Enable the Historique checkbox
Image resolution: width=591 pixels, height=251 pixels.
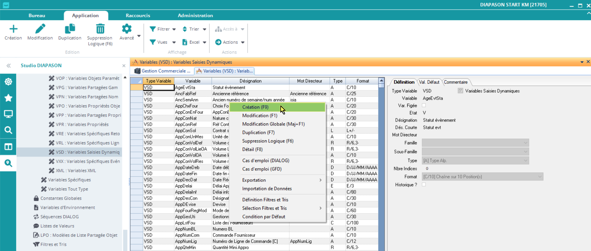pos(424,185)
